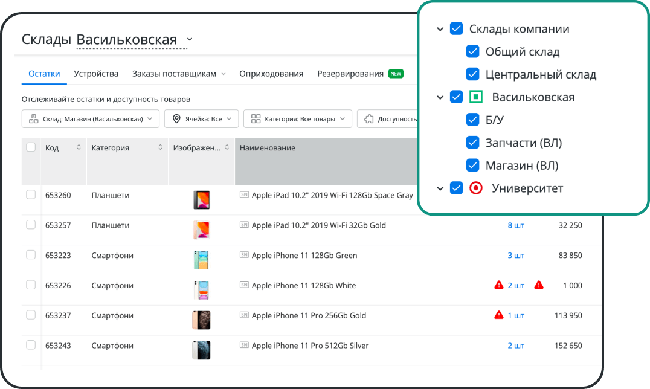Click the iPad product image thumbnail
Image resolution: width=650 pixels, height=389 pixels.
[x=201, y=199]
